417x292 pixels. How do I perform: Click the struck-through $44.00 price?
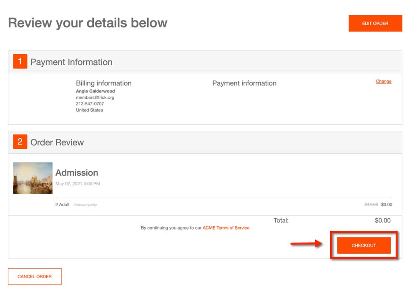[x=371, y=205]
